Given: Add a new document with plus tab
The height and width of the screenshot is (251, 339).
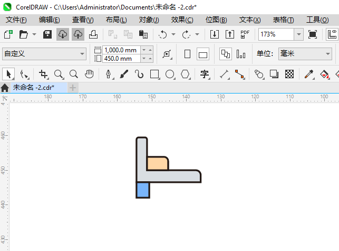Looking at the screenshot, I should (x=73, y=87).
